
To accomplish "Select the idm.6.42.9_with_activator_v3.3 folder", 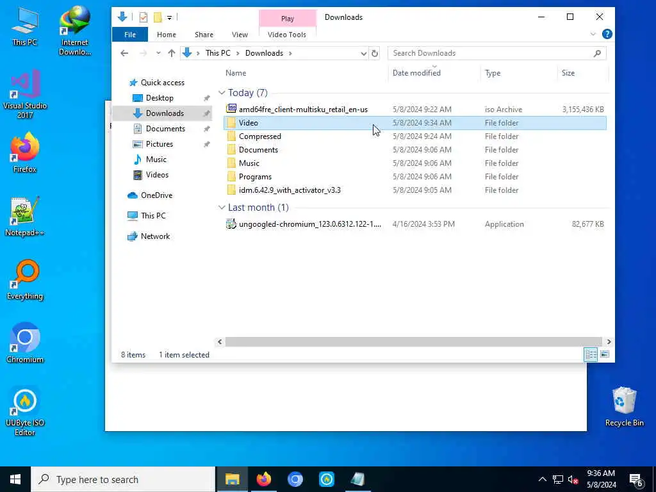I will [414, 190].
